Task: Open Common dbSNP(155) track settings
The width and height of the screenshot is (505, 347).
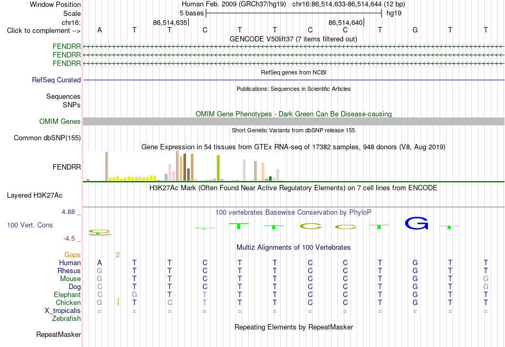Action: click(x=47, y=138)
